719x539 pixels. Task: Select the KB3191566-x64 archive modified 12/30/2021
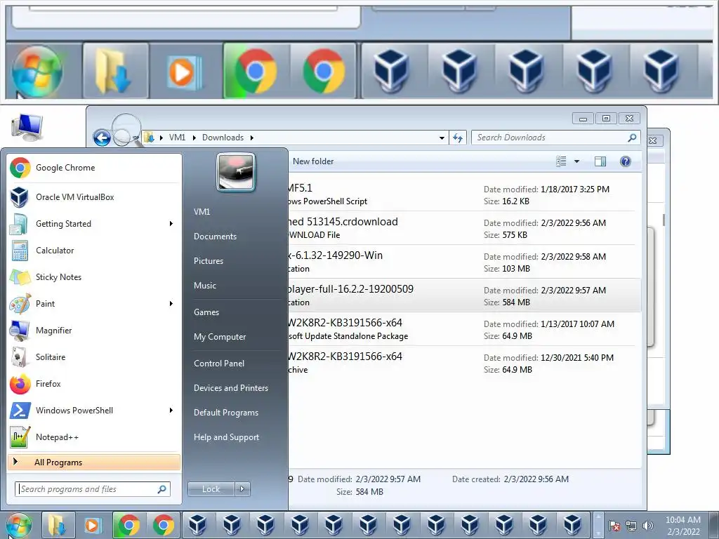point(465,363)
